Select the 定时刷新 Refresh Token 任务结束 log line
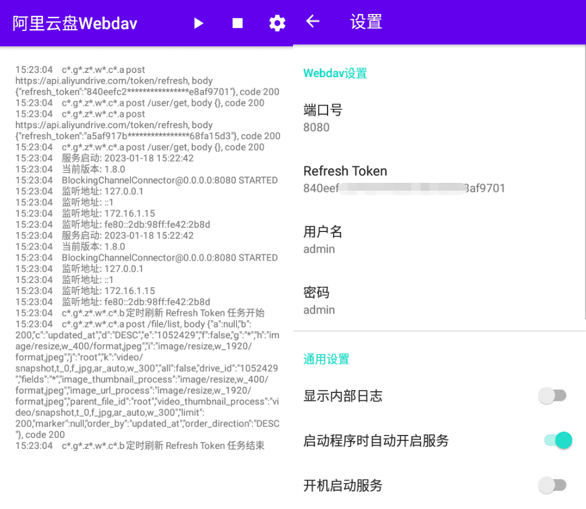The image size is (586, 509). [x=163, y=446]
